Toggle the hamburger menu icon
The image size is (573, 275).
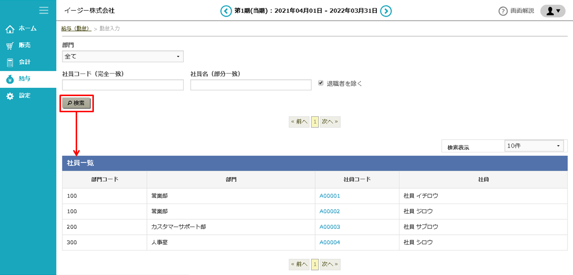pos(44,10)
